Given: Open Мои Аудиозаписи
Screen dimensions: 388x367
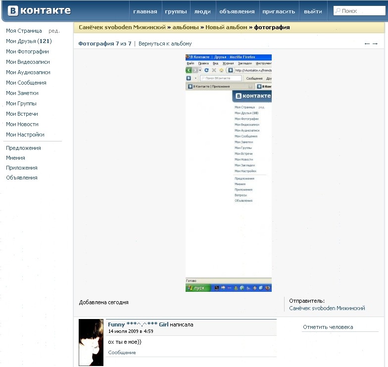Looking at the screenshot, I should 28,72.
